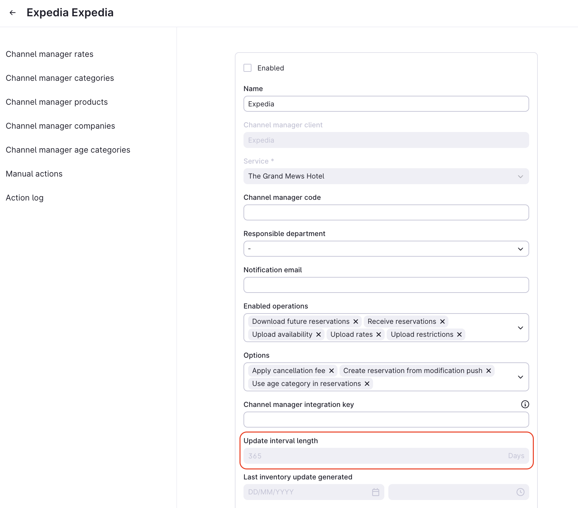The image size is (578, 508).
Task: Go back using the back arrow
Action: click(x=12, y=13)
